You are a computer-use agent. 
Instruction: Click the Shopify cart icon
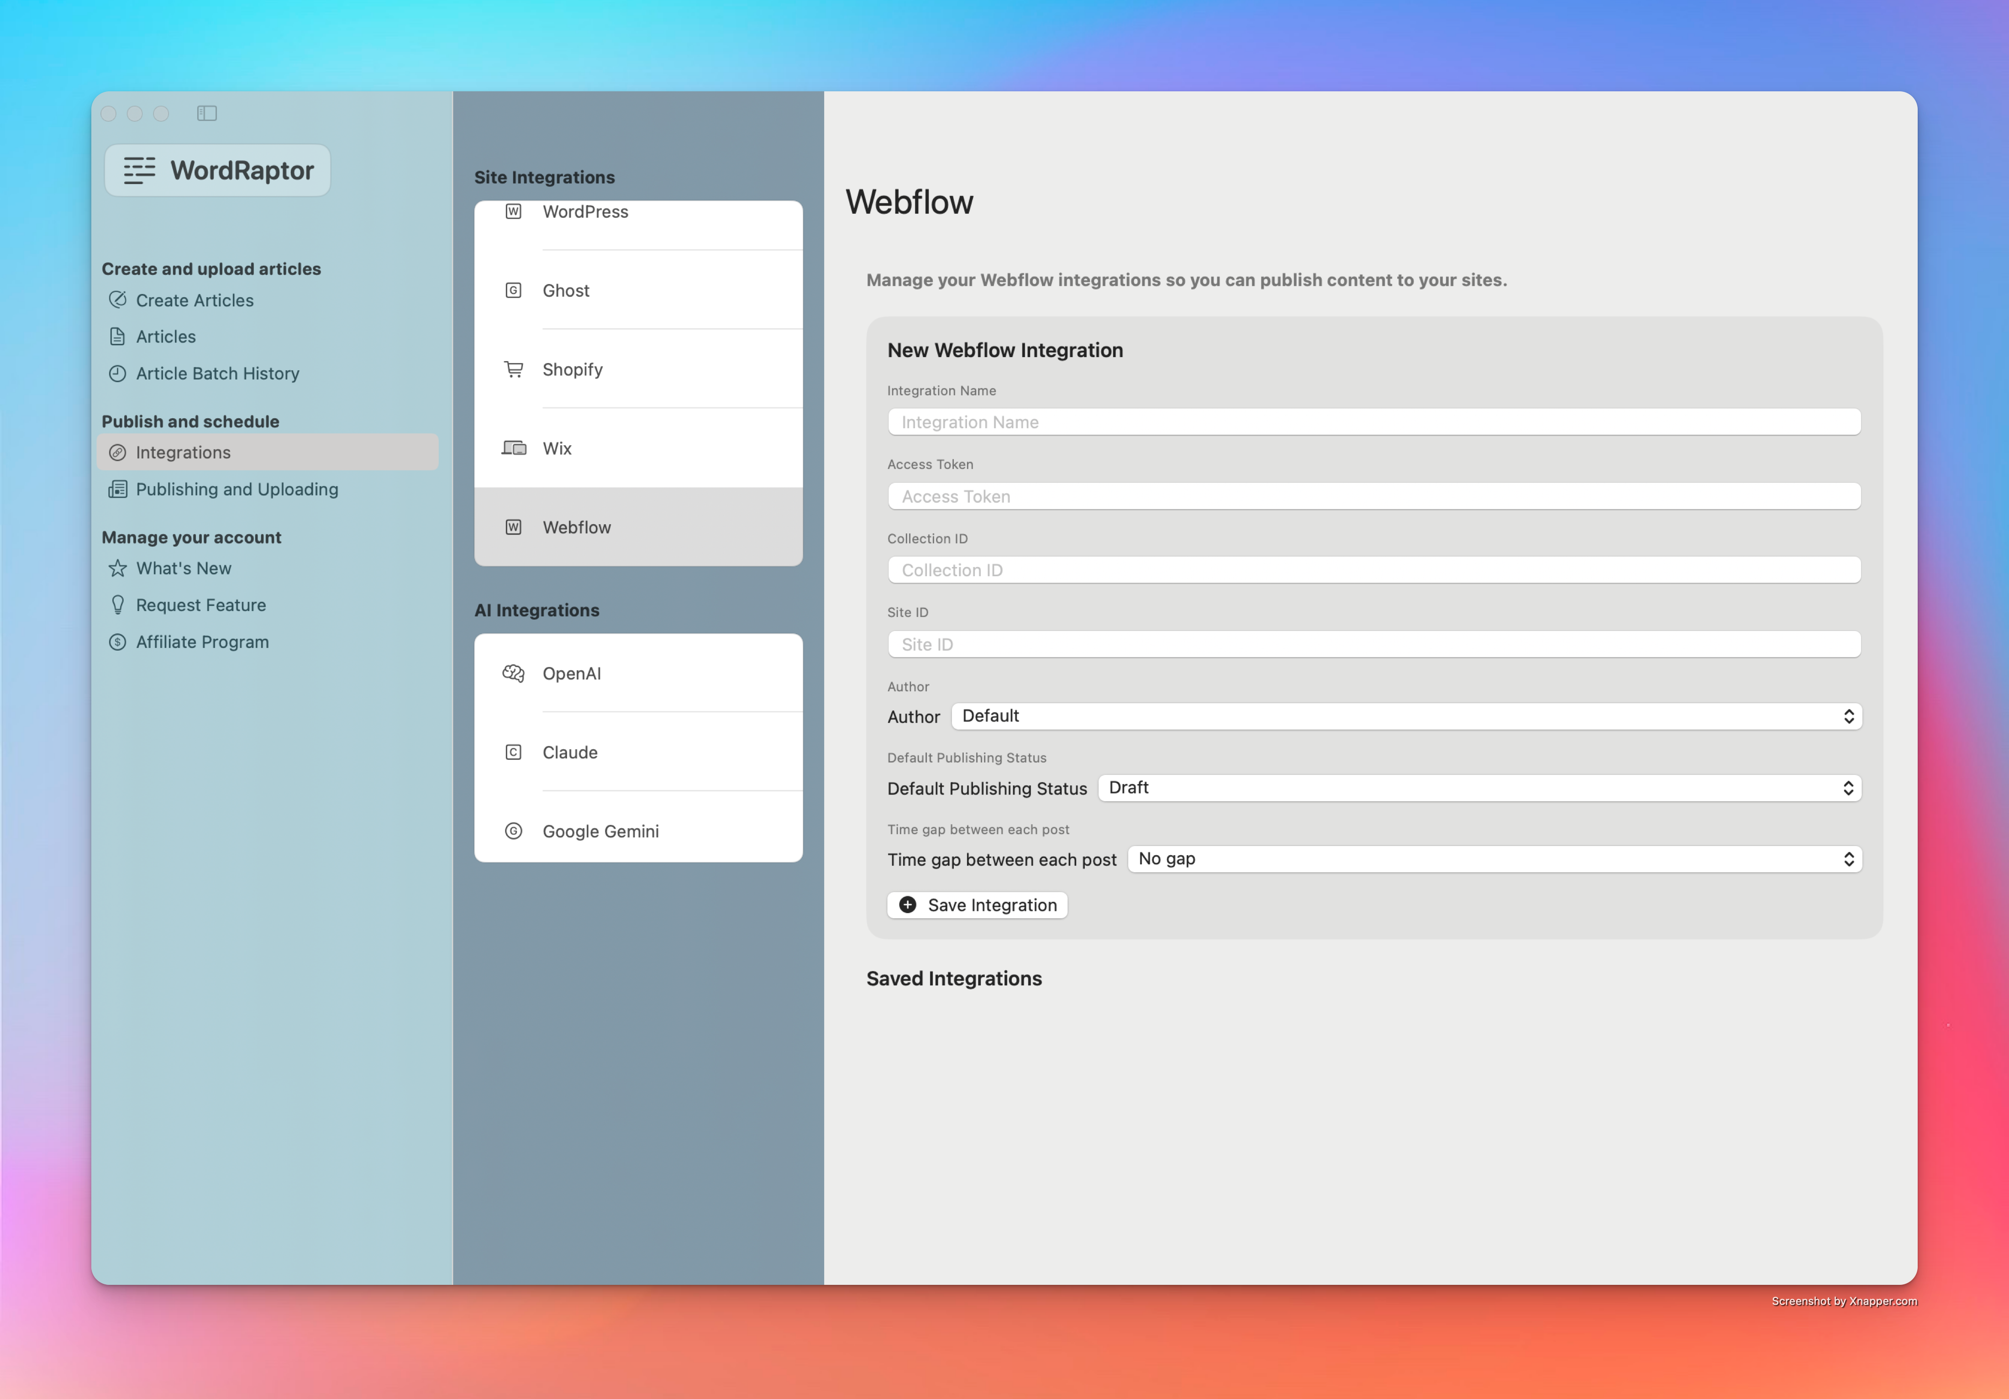point(514,369)
